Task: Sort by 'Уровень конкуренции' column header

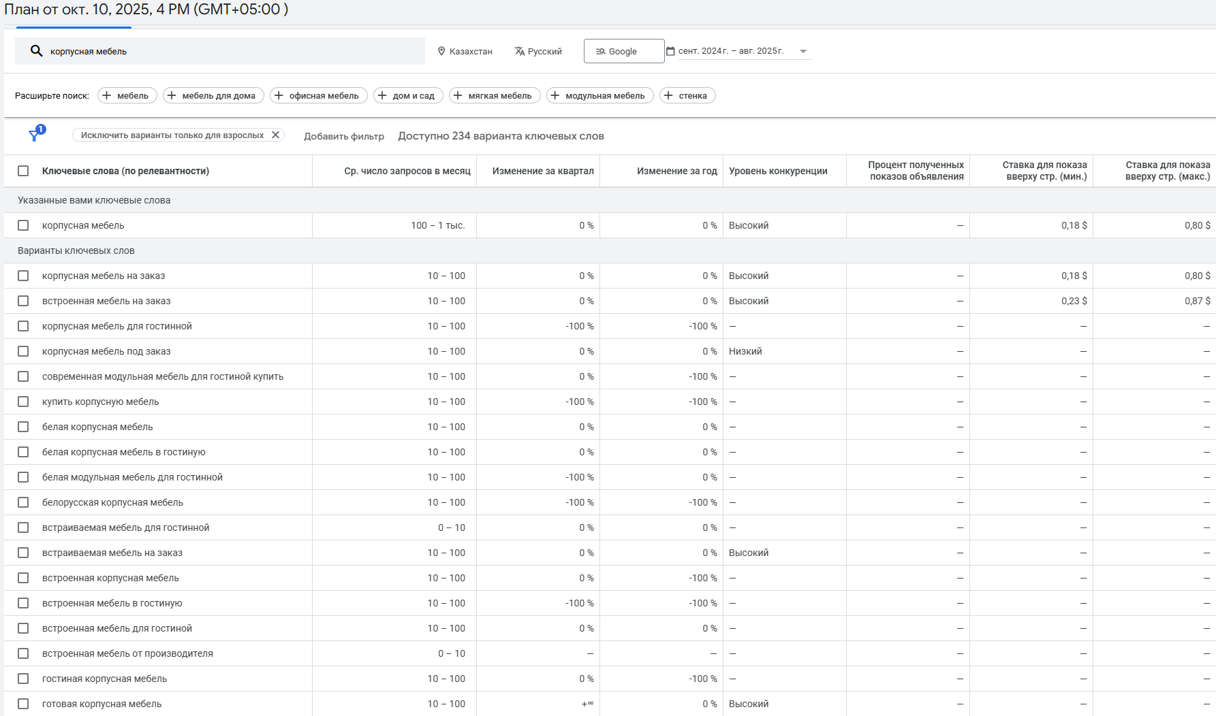Action: (778, 171)
